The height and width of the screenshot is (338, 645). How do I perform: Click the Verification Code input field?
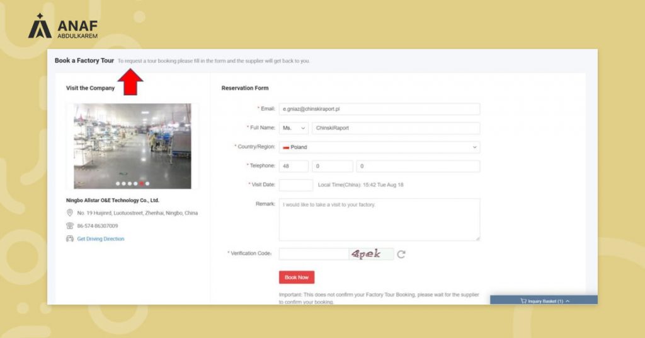coord(314,254)
